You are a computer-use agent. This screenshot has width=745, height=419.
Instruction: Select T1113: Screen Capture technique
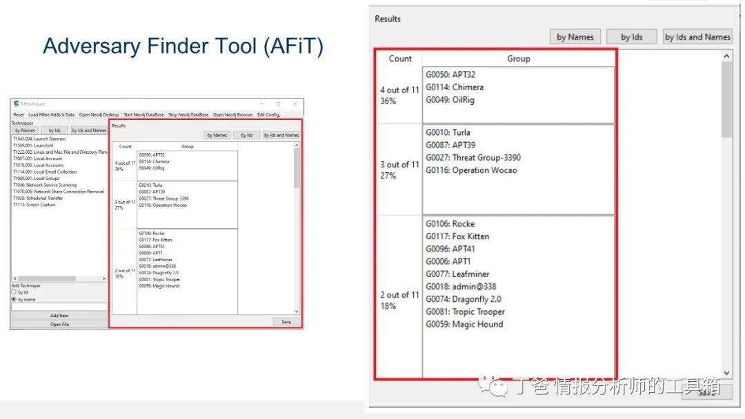34,205
